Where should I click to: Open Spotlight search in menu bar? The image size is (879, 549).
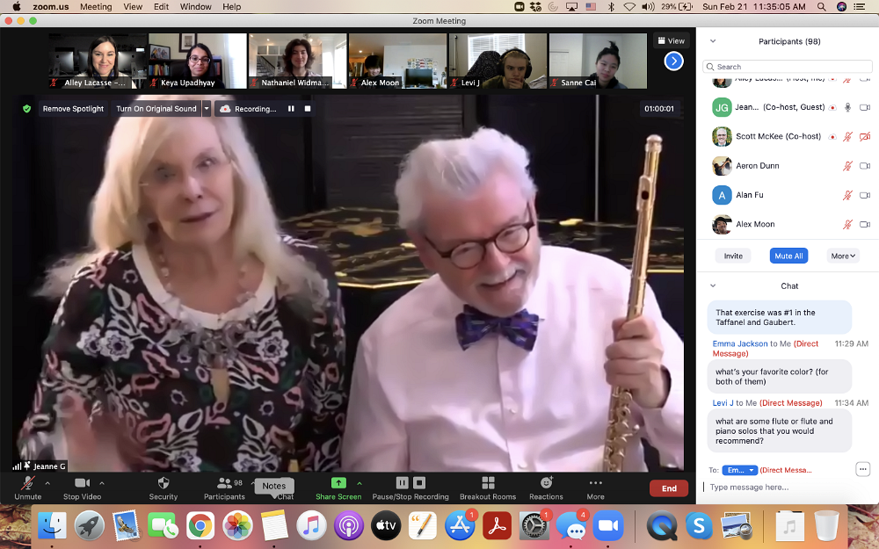pos(821,7)
